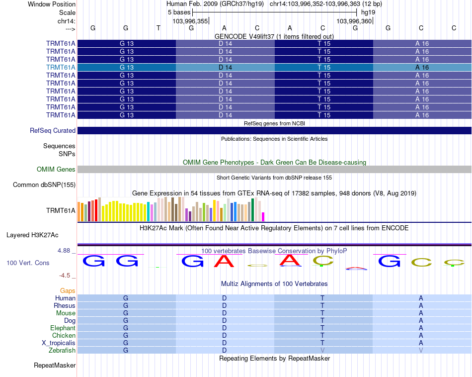Viewport: 472px width, 377px height.
Task: Click the T base in the sequence ruler
Action: tap(158, 28)
